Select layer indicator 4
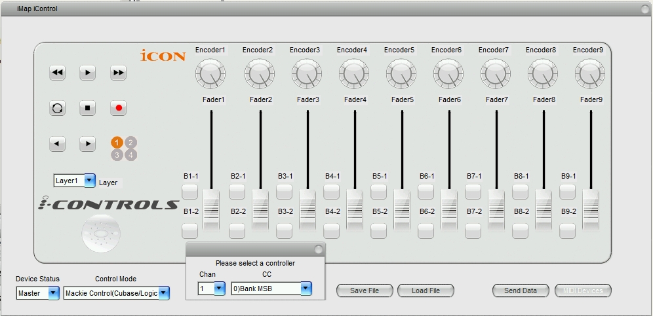653x316 pixels. click(x=130, y=155)
